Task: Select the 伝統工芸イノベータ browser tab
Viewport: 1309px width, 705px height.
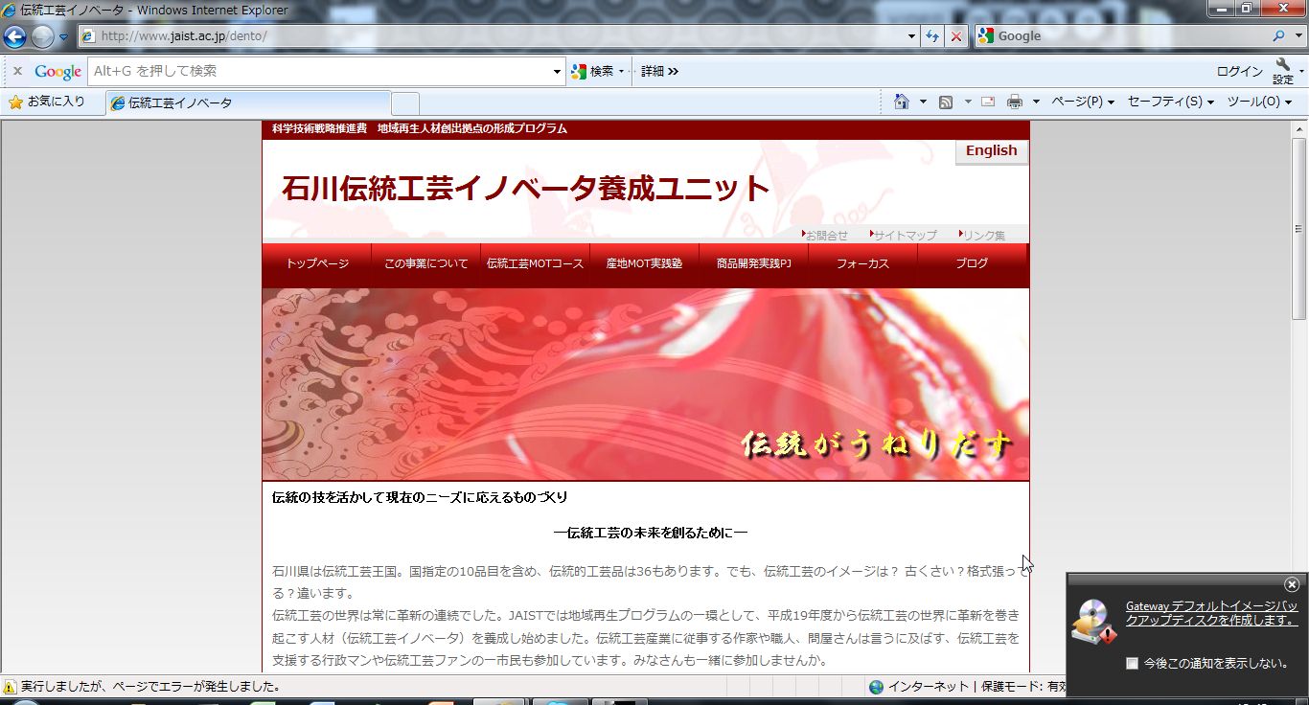Action: [249, 102]
